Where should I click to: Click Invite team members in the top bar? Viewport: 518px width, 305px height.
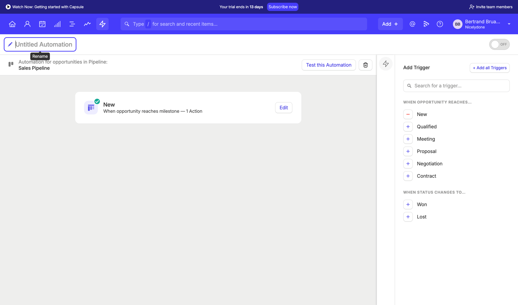(490, 7)
